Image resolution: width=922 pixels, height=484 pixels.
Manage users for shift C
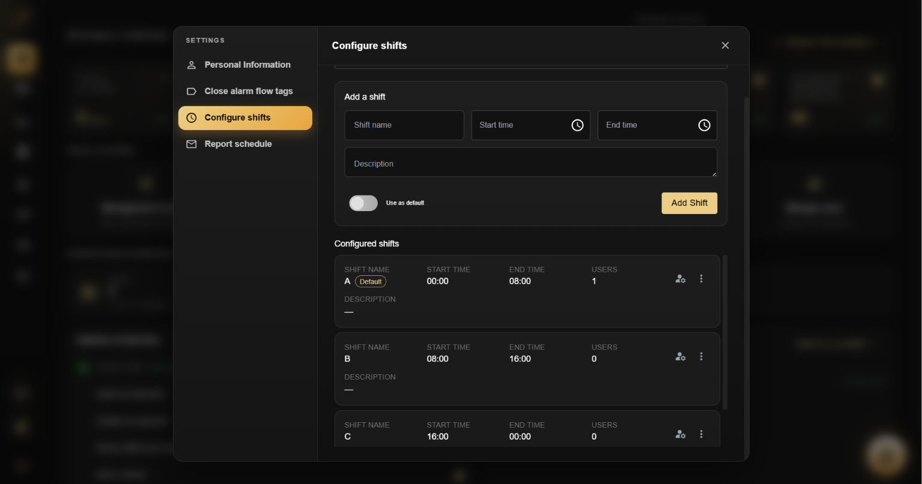(x=681, y=434)
